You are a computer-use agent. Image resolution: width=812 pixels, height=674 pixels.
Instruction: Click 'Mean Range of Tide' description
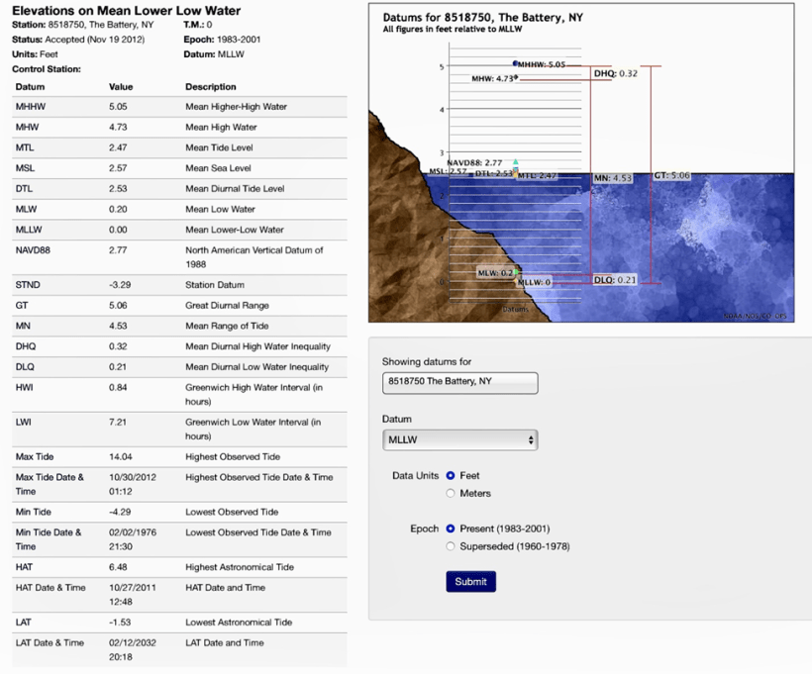pos(227,327)
